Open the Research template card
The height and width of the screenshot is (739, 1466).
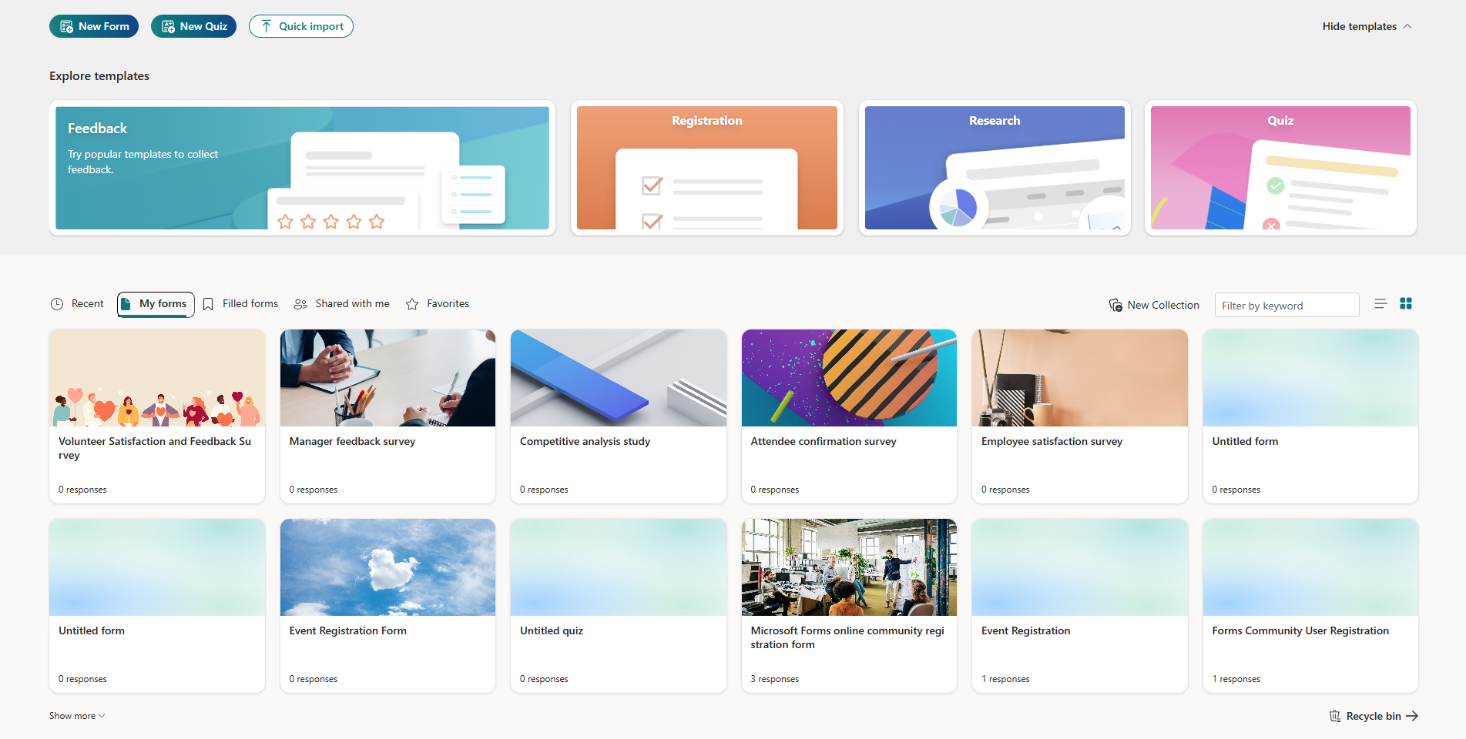pos(994,168)
